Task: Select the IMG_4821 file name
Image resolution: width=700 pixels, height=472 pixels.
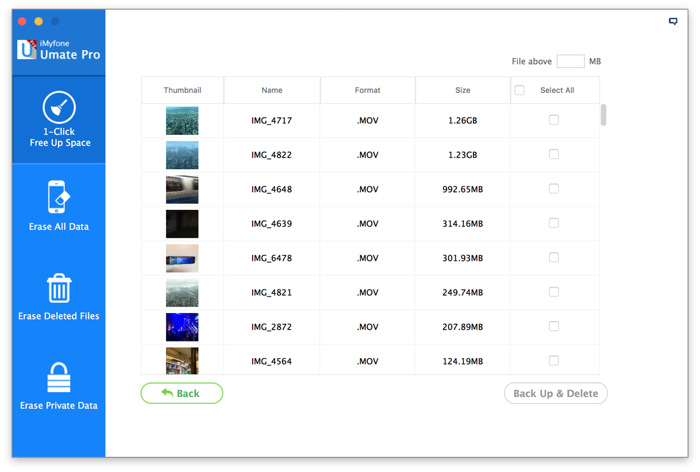Action: 272,292
